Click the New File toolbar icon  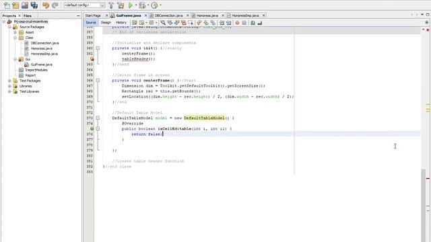point(6,5)
